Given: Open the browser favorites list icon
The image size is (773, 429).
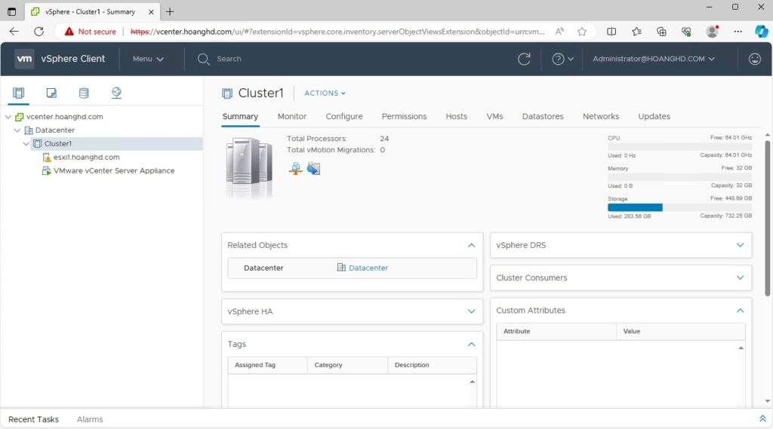Looking at the screenshot, I should (x=636, y=32).
